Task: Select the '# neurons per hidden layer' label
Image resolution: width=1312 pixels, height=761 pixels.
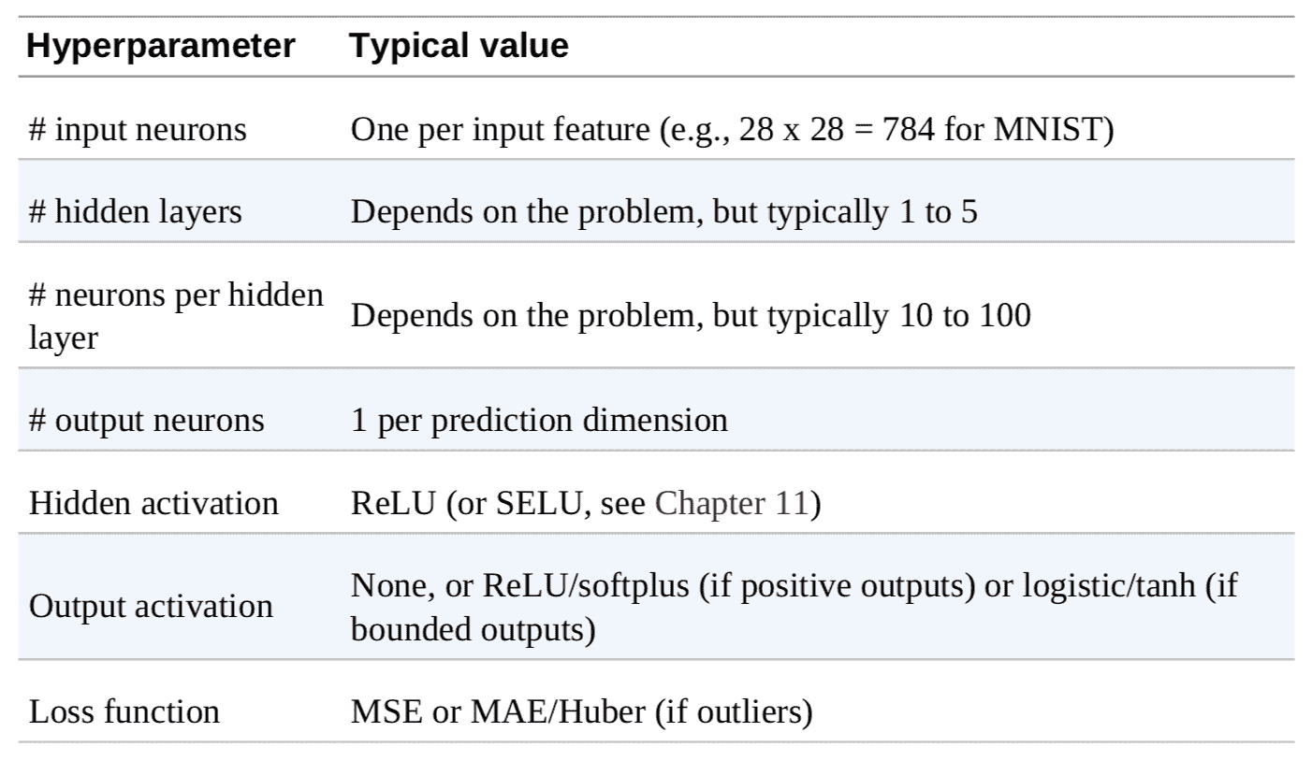Action: [176, 316]
